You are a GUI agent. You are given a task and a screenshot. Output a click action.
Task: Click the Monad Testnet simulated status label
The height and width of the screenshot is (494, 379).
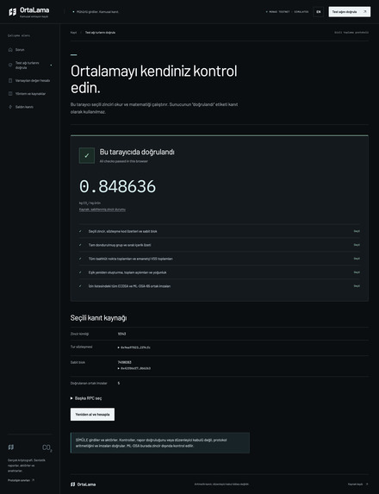pyautogui.click(x=287, y=12)
